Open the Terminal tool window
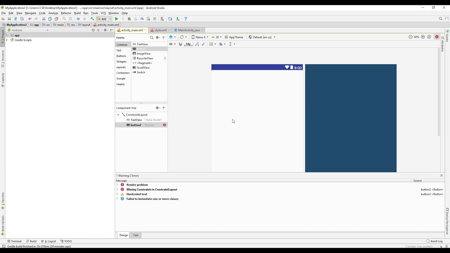Image resolution: width=450 pixels, height=253 pixels. coord(14,241)
